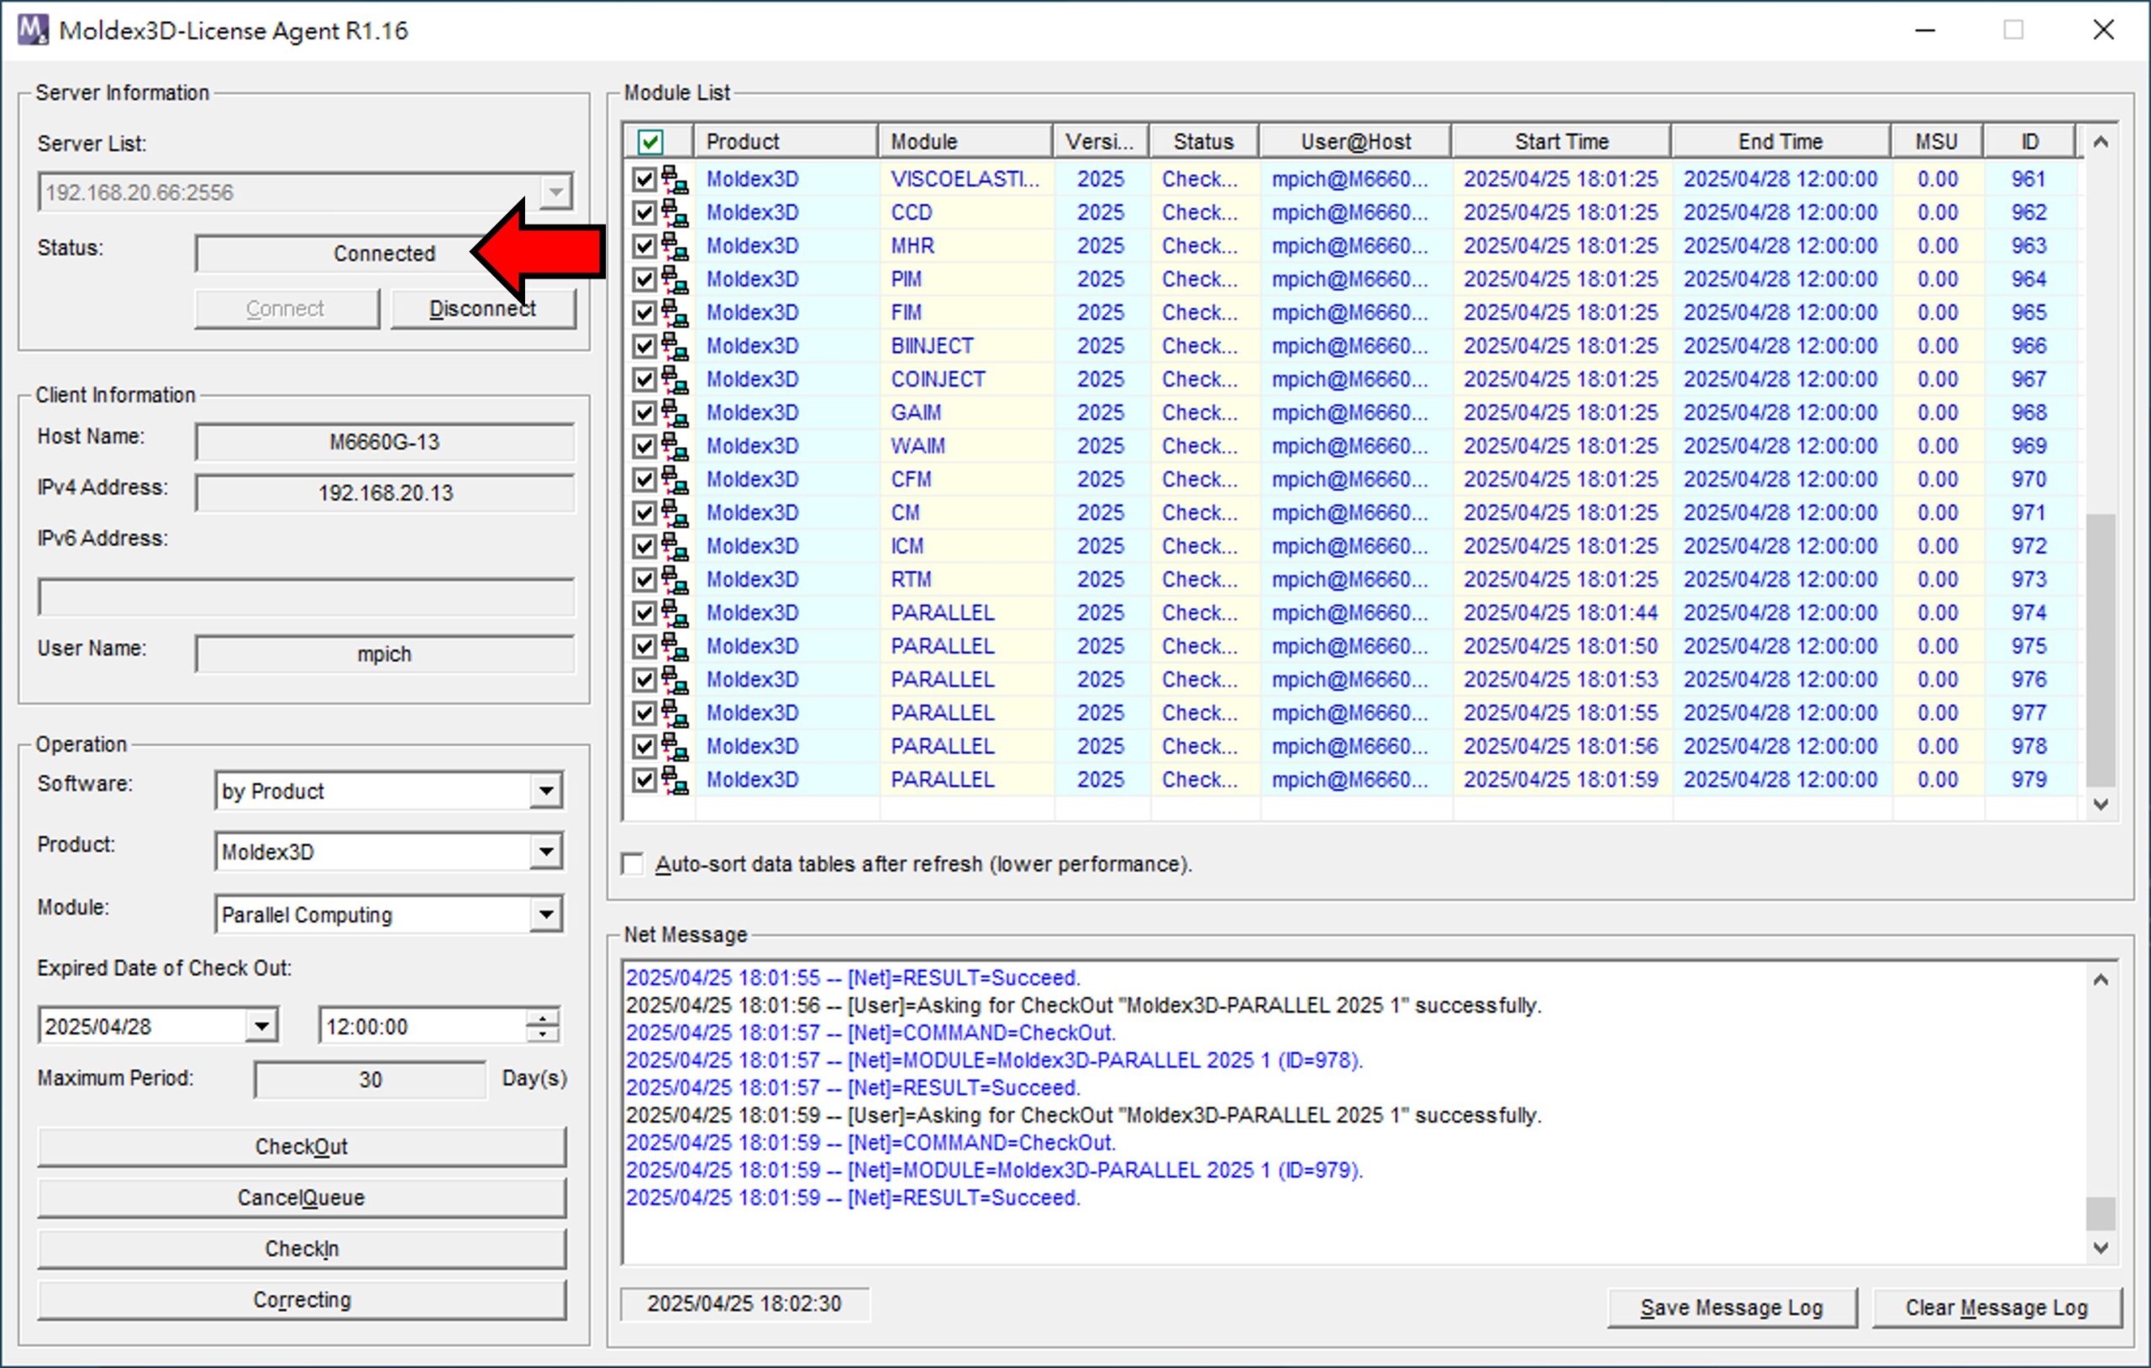The image size is (2151, 1368).
Task: Click network icon in CM row
Action: [676, 513]
